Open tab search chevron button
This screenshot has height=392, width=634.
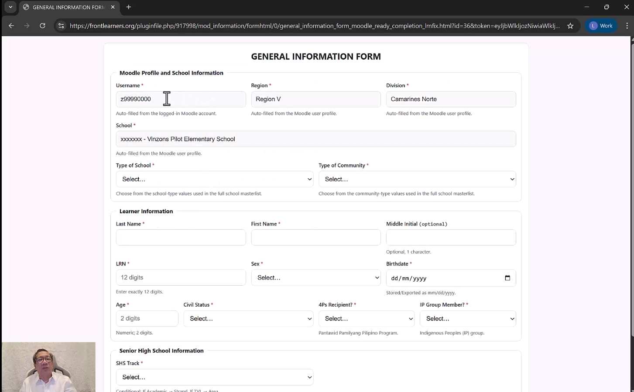[x=10, y=7]
